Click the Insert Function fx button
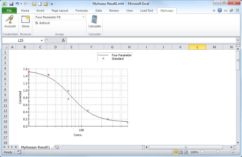Screen dimensions: 242x157 pos(63,40)
